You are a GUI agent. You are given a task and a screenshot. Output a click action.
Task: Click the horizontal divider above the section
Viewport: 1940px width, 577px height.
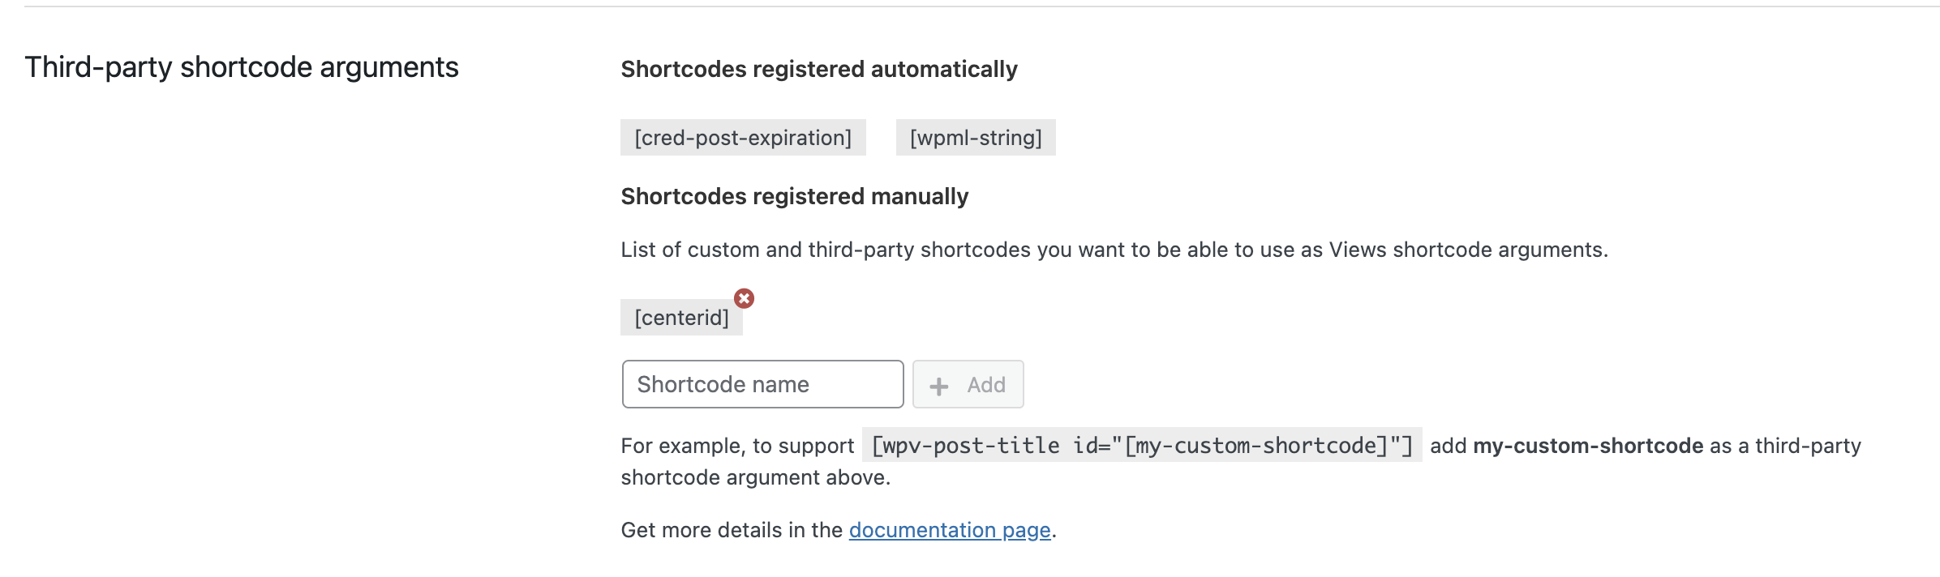pos(982,6)
